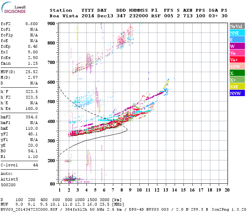Click the Boa Vista station name

click(x=64, y=16)
